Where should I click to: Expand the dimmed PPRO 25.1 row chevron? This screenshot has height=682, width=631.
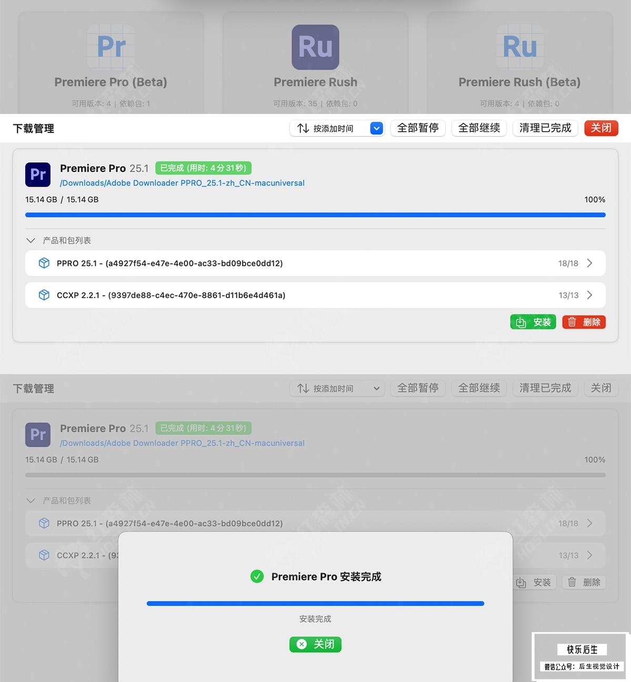[x=589, y=523]
